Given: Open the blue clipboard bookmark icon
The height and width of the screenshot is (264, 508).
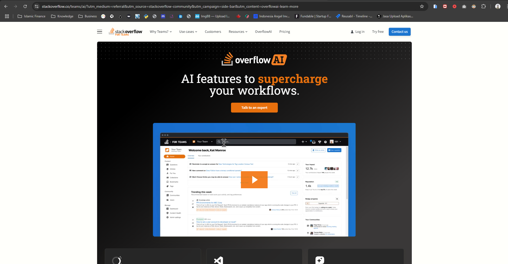Looking at the screenshot, I should (x=180, y=16).
